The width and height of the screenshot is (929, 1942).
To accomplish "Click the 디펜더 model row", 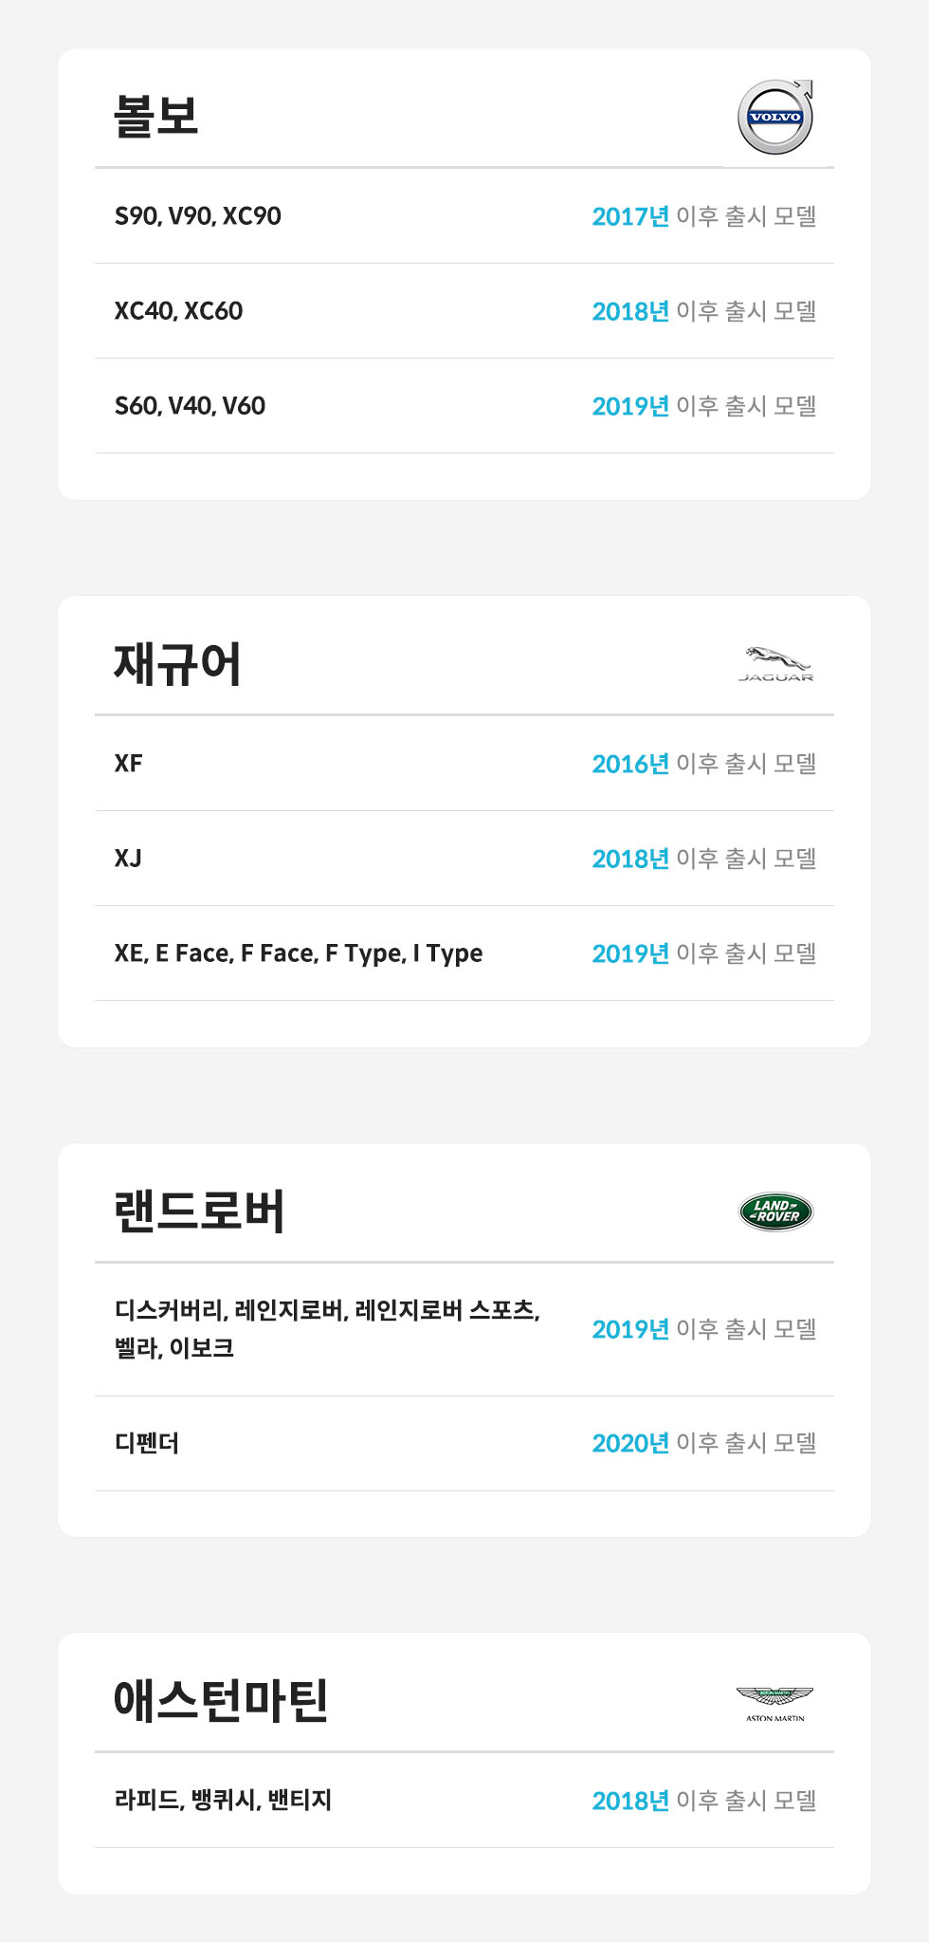I will pos(147,1443).
